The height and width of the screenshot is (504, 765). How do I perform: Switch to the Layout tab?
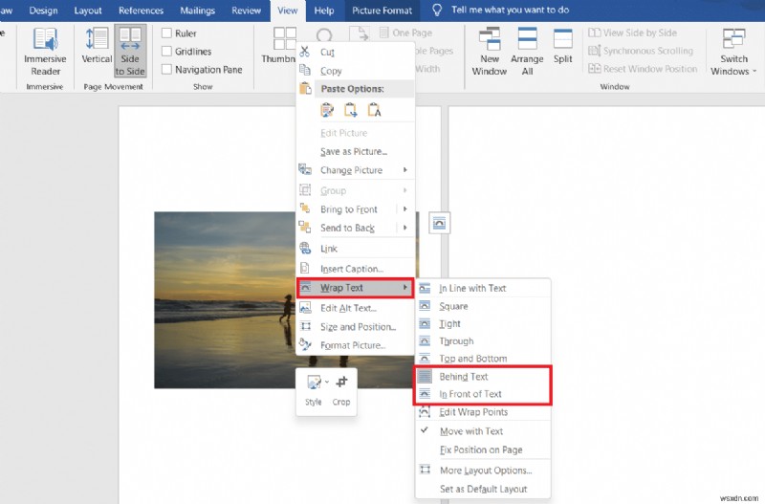pos(88,11)
